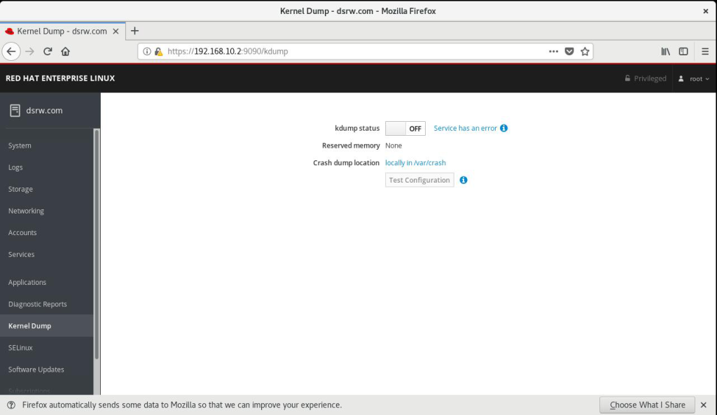Screen dimensions: 717x415
Task: Open the Firefox home page icon
Action: click(65, 51)
